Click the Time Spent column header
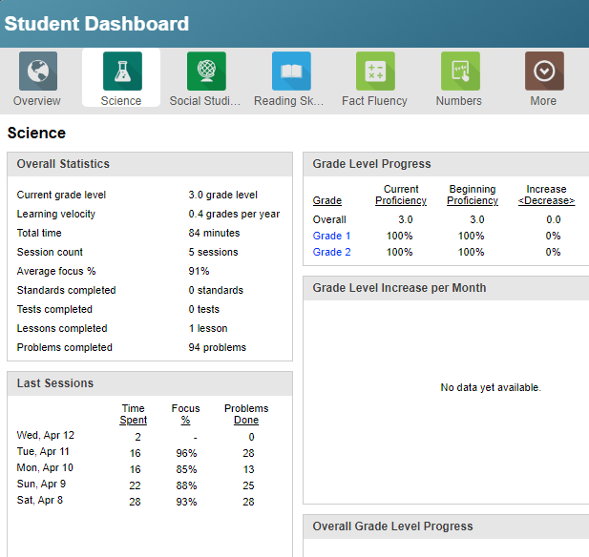This screenshot has width=589, height=557. click(x=134, y=414)
